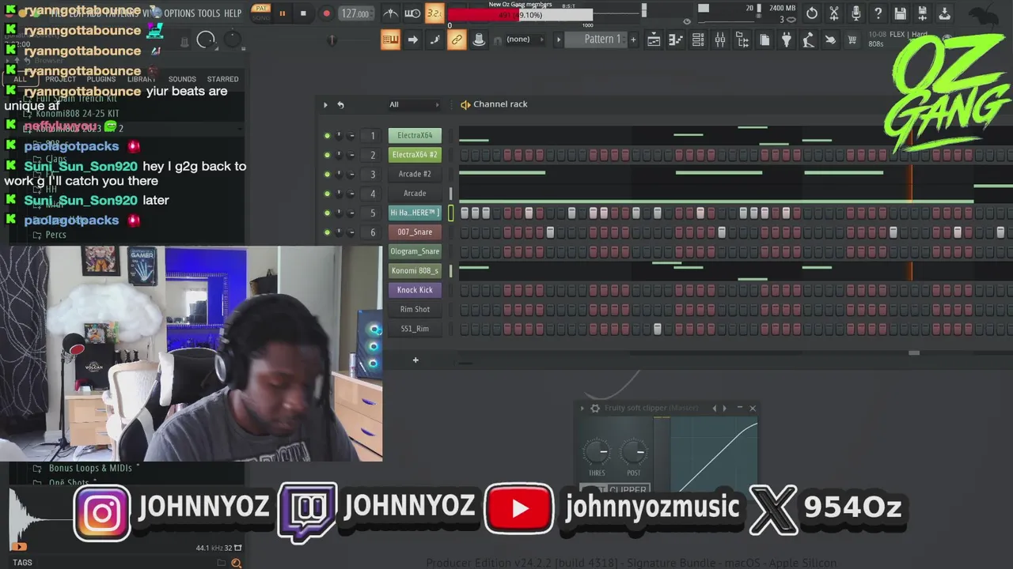
Task: Arm the red record button
Action: [326, 13]
